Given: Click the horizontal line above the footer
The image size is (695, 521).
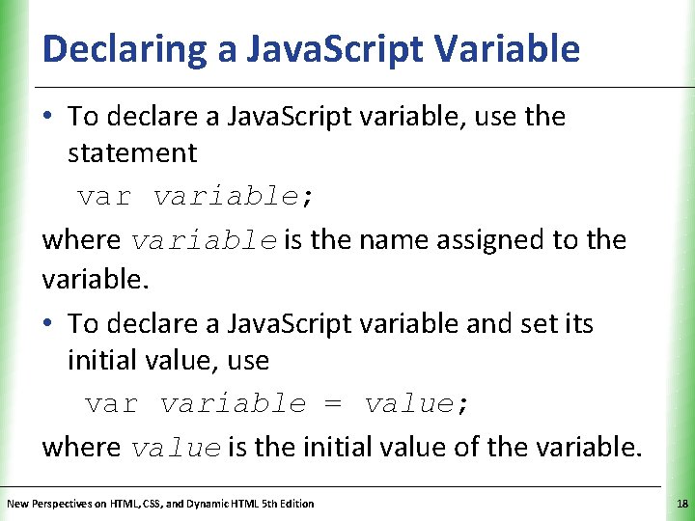Looking at the screenshot, I should click(x=347, y=486).
